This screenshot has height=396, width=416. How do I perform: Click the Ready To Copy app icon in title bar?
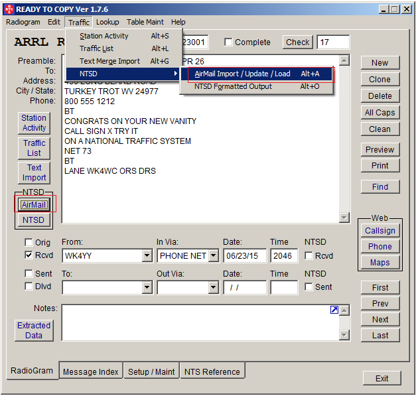coord(9,9)
